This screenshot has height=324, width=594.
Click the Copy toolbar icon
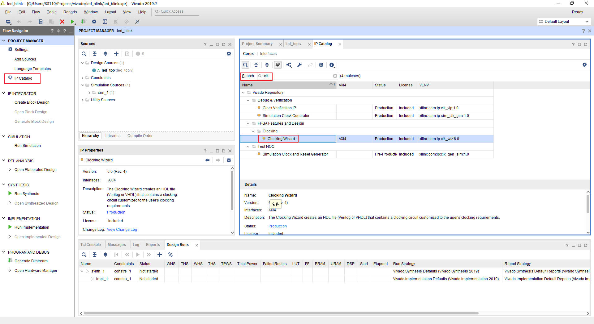(x=41, y=22)
